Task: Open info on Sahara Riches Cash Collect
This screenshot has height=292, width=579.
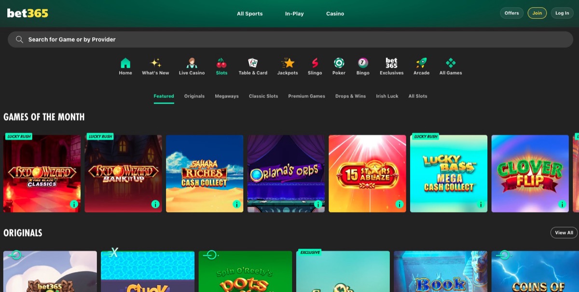Action: coord(236,204)
